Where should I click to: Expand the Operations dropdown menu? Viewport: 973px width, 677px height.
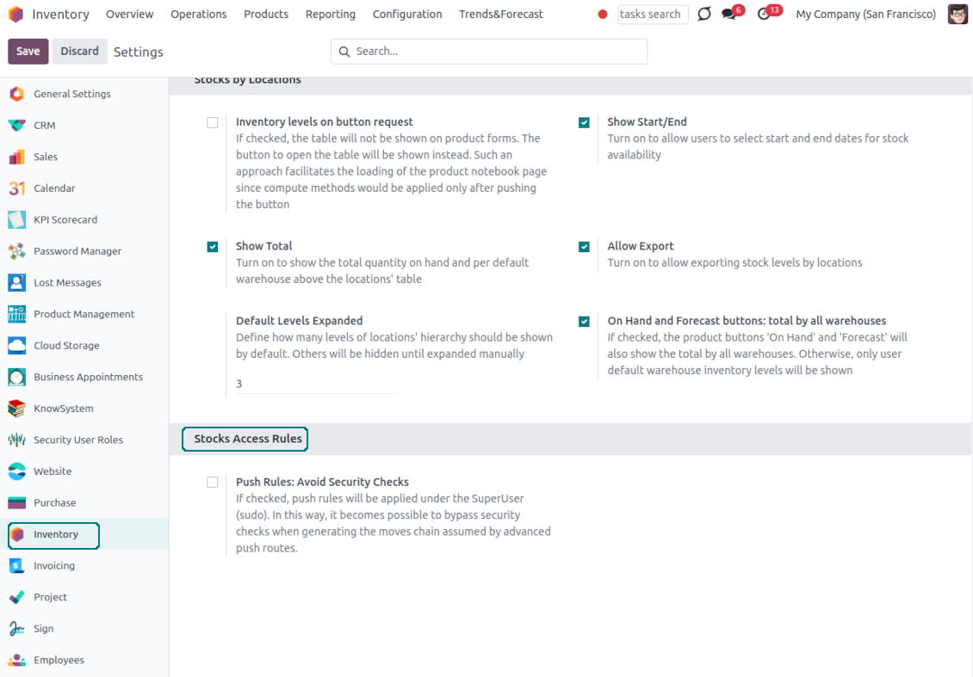(198, 15)
